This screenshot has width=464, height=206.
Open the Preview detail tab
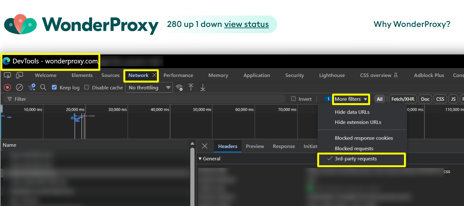click(255, 146)
